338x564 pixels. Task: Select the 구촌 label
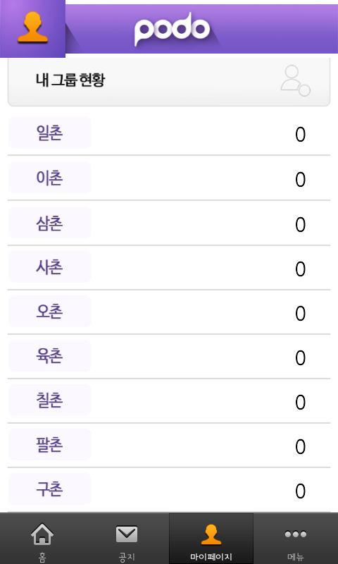pyautogui.click(x=49, y=489)
